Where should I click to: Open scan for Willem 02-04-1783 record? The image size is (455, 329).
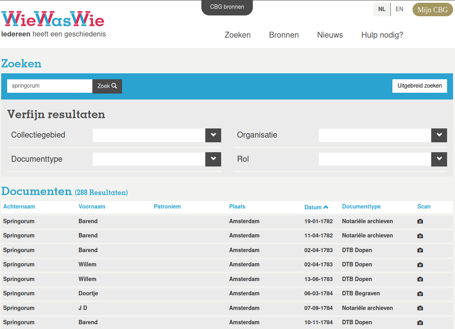[420, 265]
